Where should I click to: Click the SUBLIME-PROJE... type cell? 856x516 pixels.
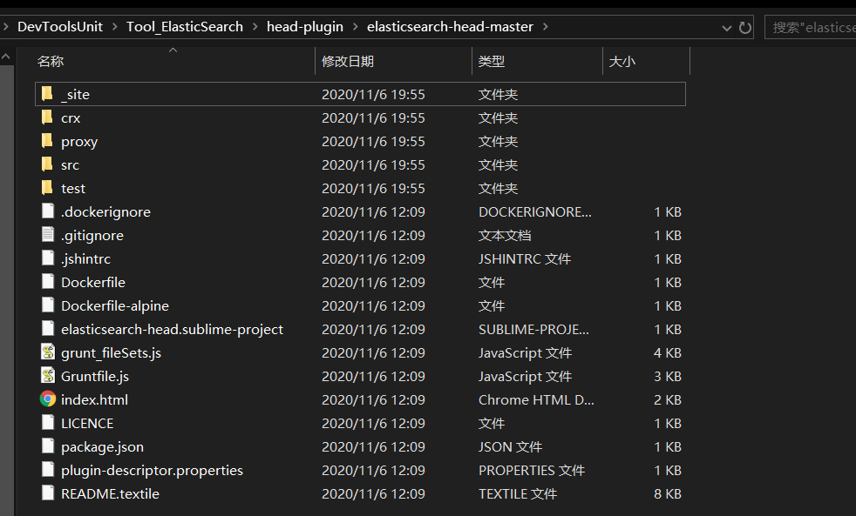533,329
